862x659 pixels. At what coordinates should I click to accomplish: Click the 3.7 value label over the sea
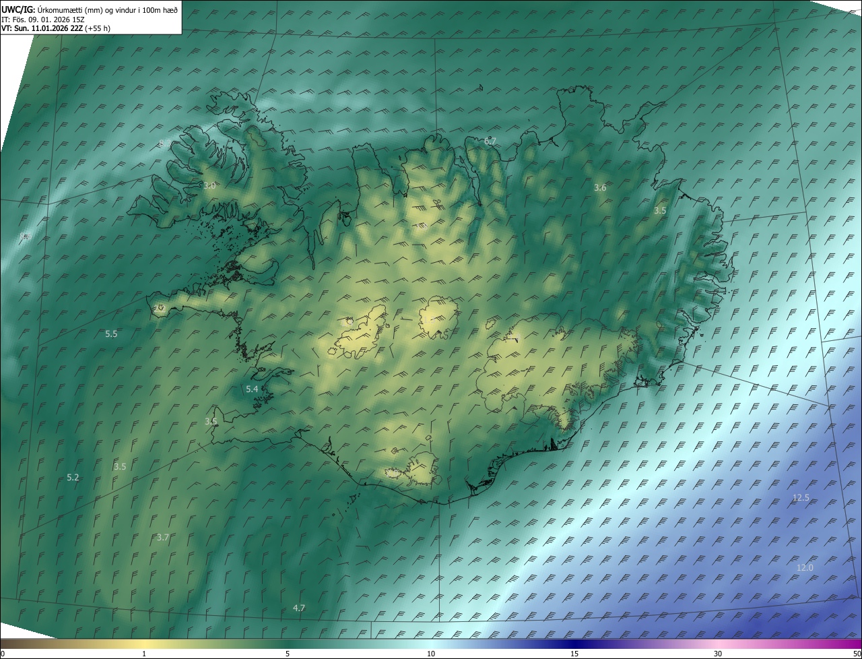tap(162, 537)
